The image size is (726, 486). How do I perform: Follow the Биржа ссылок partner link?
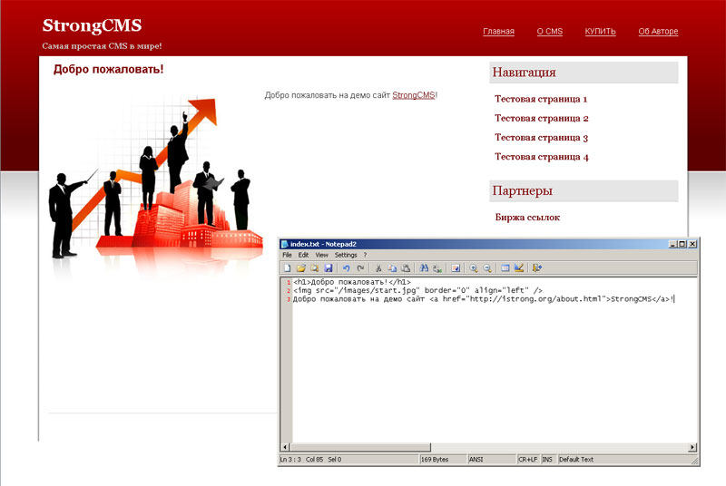(527, 218)
